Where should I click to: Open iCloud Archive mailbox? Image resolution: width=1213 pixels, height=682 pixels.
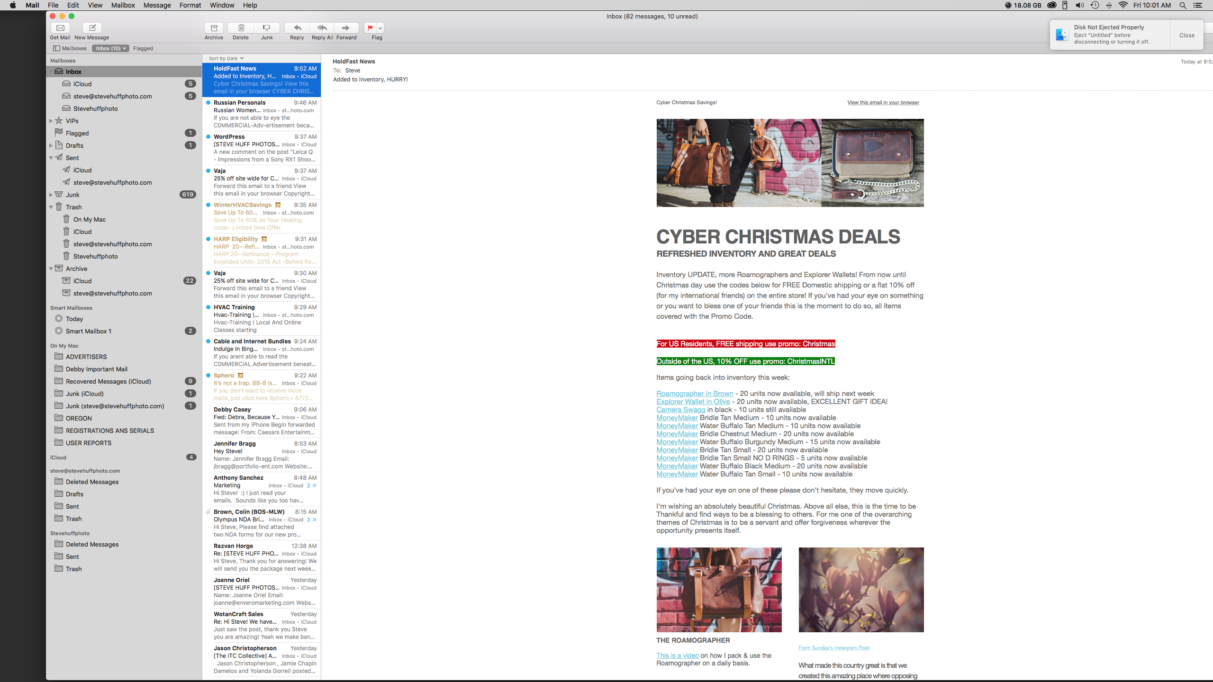(x=124, y=281)
